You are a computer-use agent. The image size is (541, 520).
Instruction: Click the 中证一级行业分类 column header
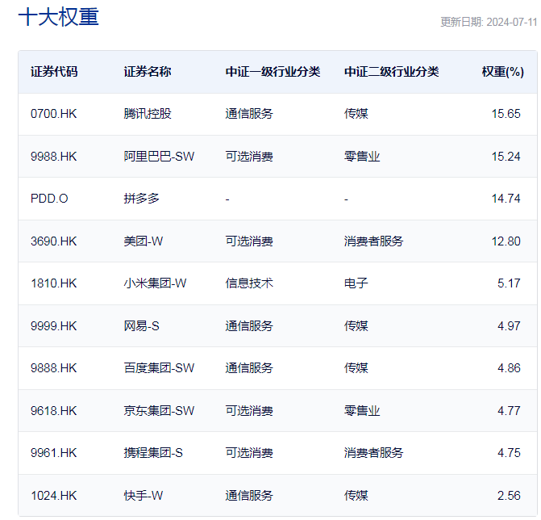tap(273, 72)
